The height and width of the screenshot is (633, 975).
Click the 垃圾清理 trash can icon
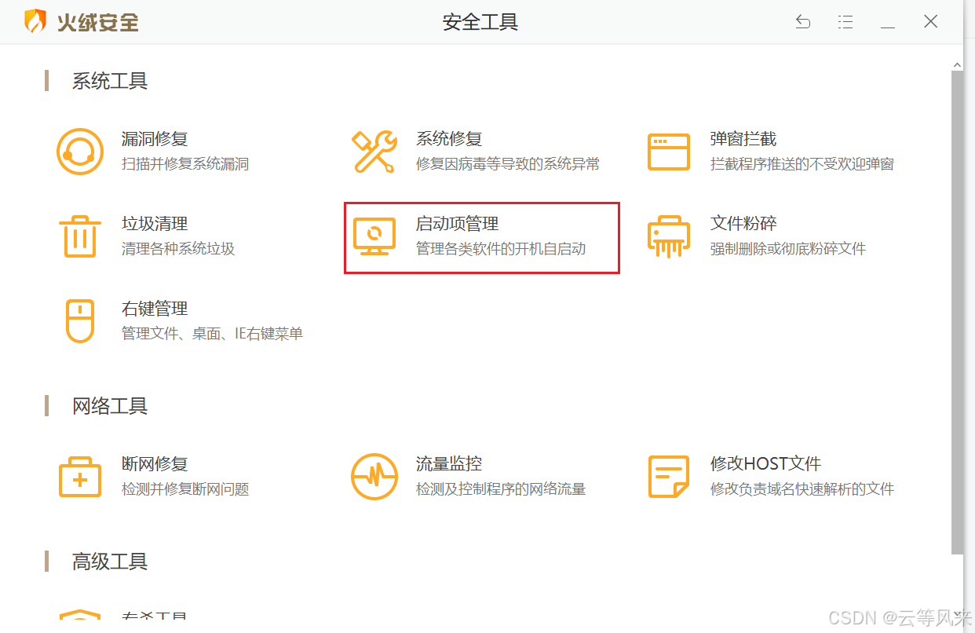pos(80,236)
